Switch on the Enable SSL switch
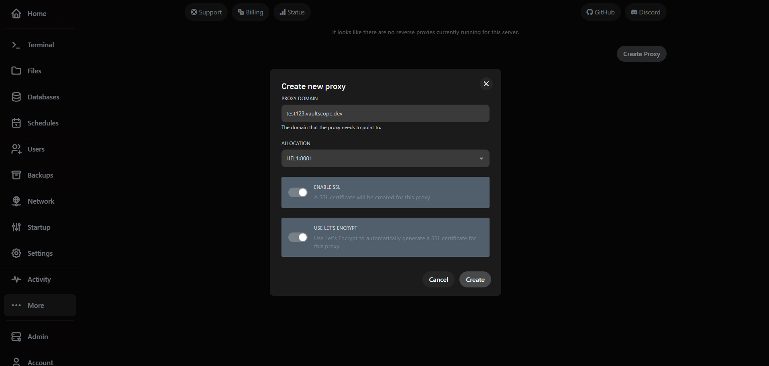 (298, 192)
